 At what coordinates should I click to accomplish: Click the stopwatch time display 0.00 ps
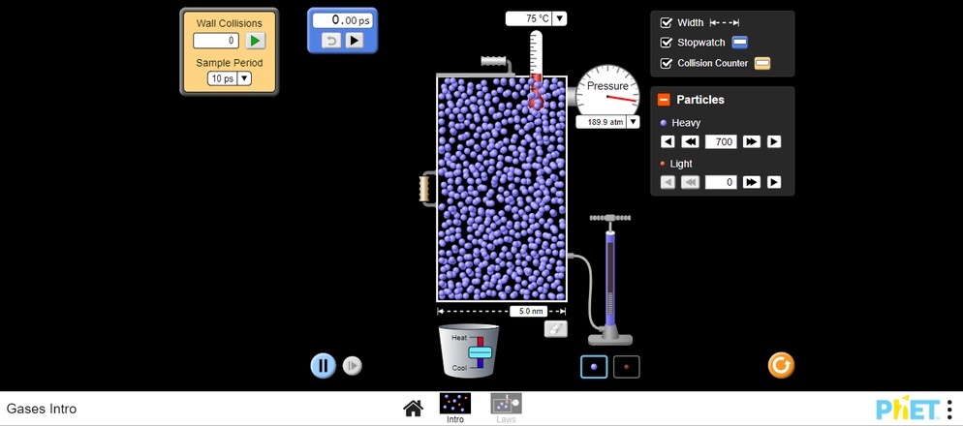point(343,20)
